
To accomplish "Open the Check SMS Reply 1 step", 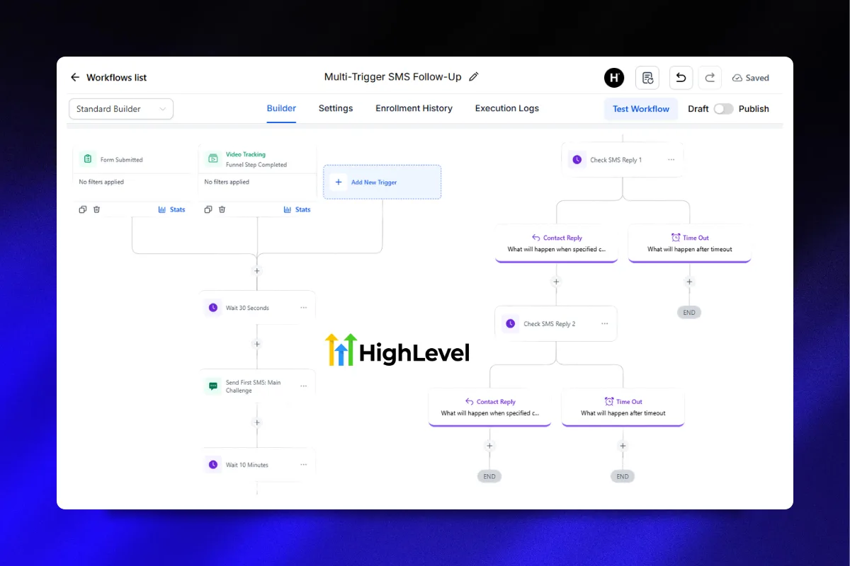I will 623,160.
